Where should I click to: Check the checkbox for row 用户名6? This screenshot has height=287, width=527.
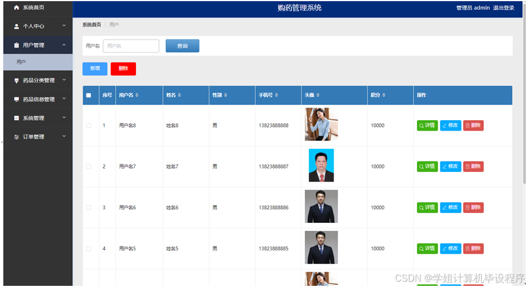click(88, 207)
